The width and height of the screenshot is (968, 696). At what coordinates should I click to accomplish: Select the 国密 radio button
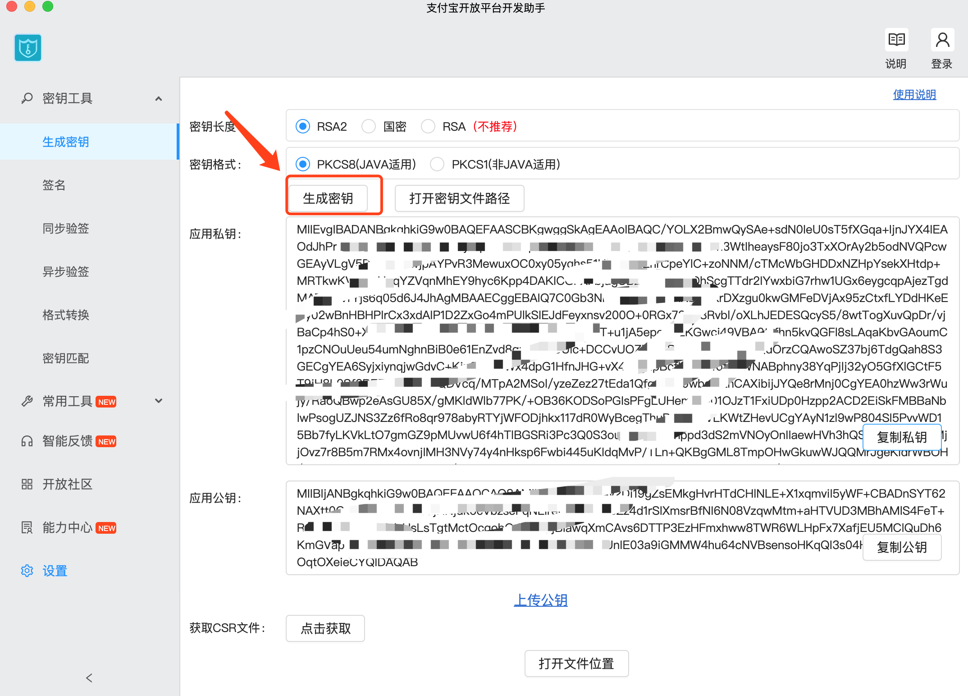pos(369,126)
